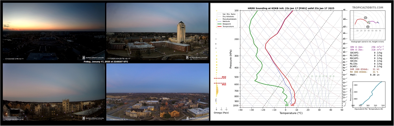Open the TROPICALTIDBITS.COM link
Viewport: 394px width, 126px height.
[x=368, y=8]
